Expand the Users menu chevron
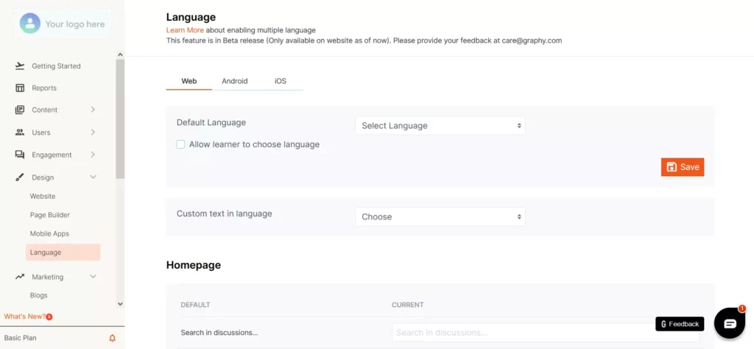Viewport: 754px width, 349px height. pyautogui.click(x=93, y=133)
